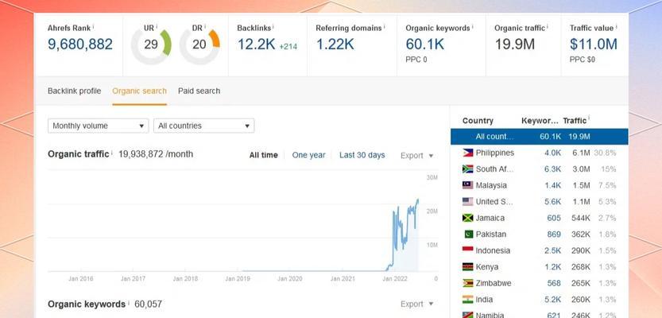This screenshot has width=662, height=318.
Task: Open the 1.22K referring domains number
Action: pos(335,45)
